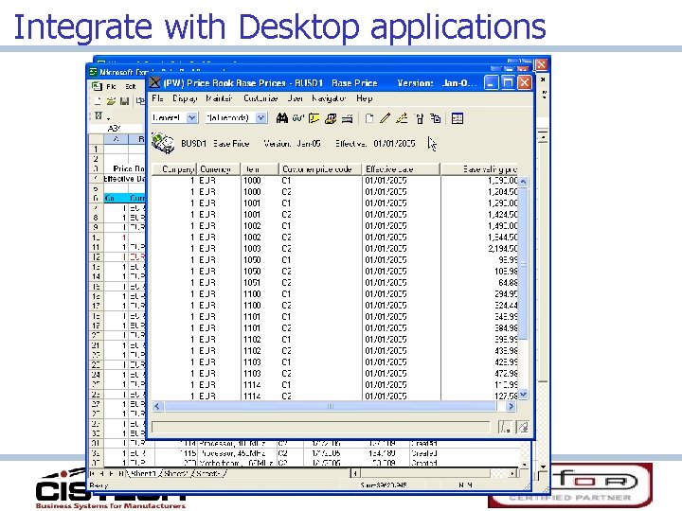Click the New icon in the Excel toolbar
The width and height of the screenshot is (682, 511).
pyautogui.click(x=98, y=101)
